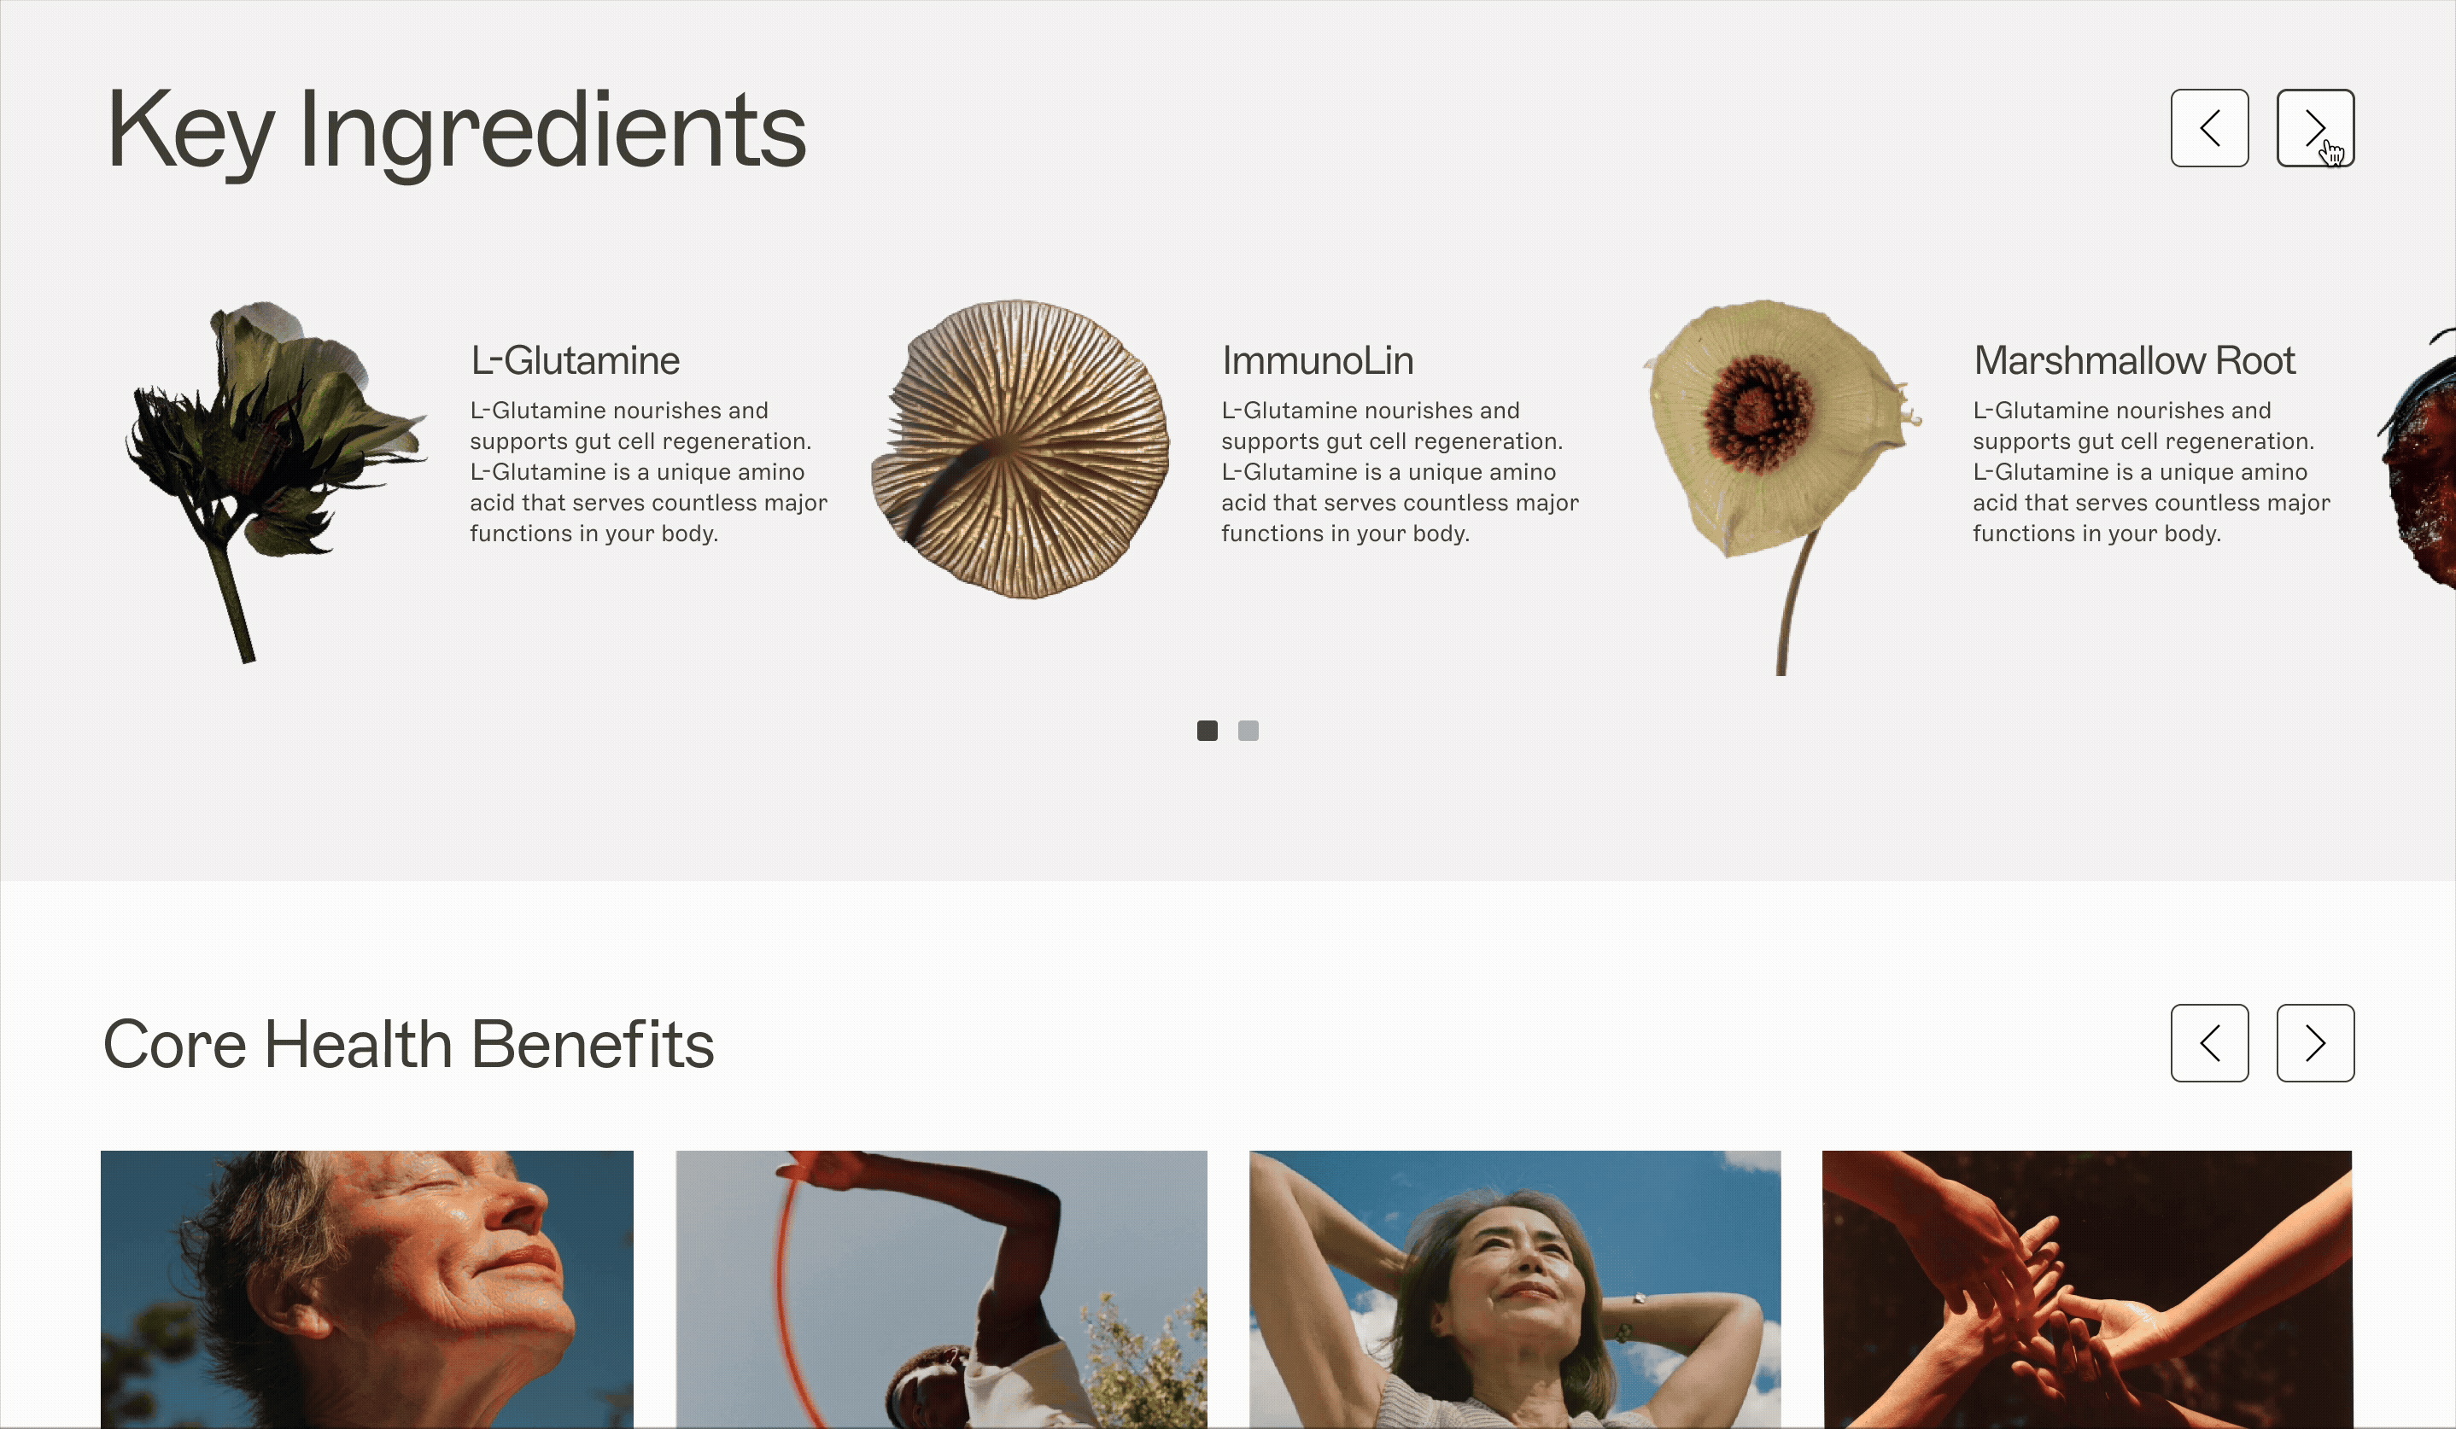Click the partially visible ingredient image at right edge

point(2419,458)
